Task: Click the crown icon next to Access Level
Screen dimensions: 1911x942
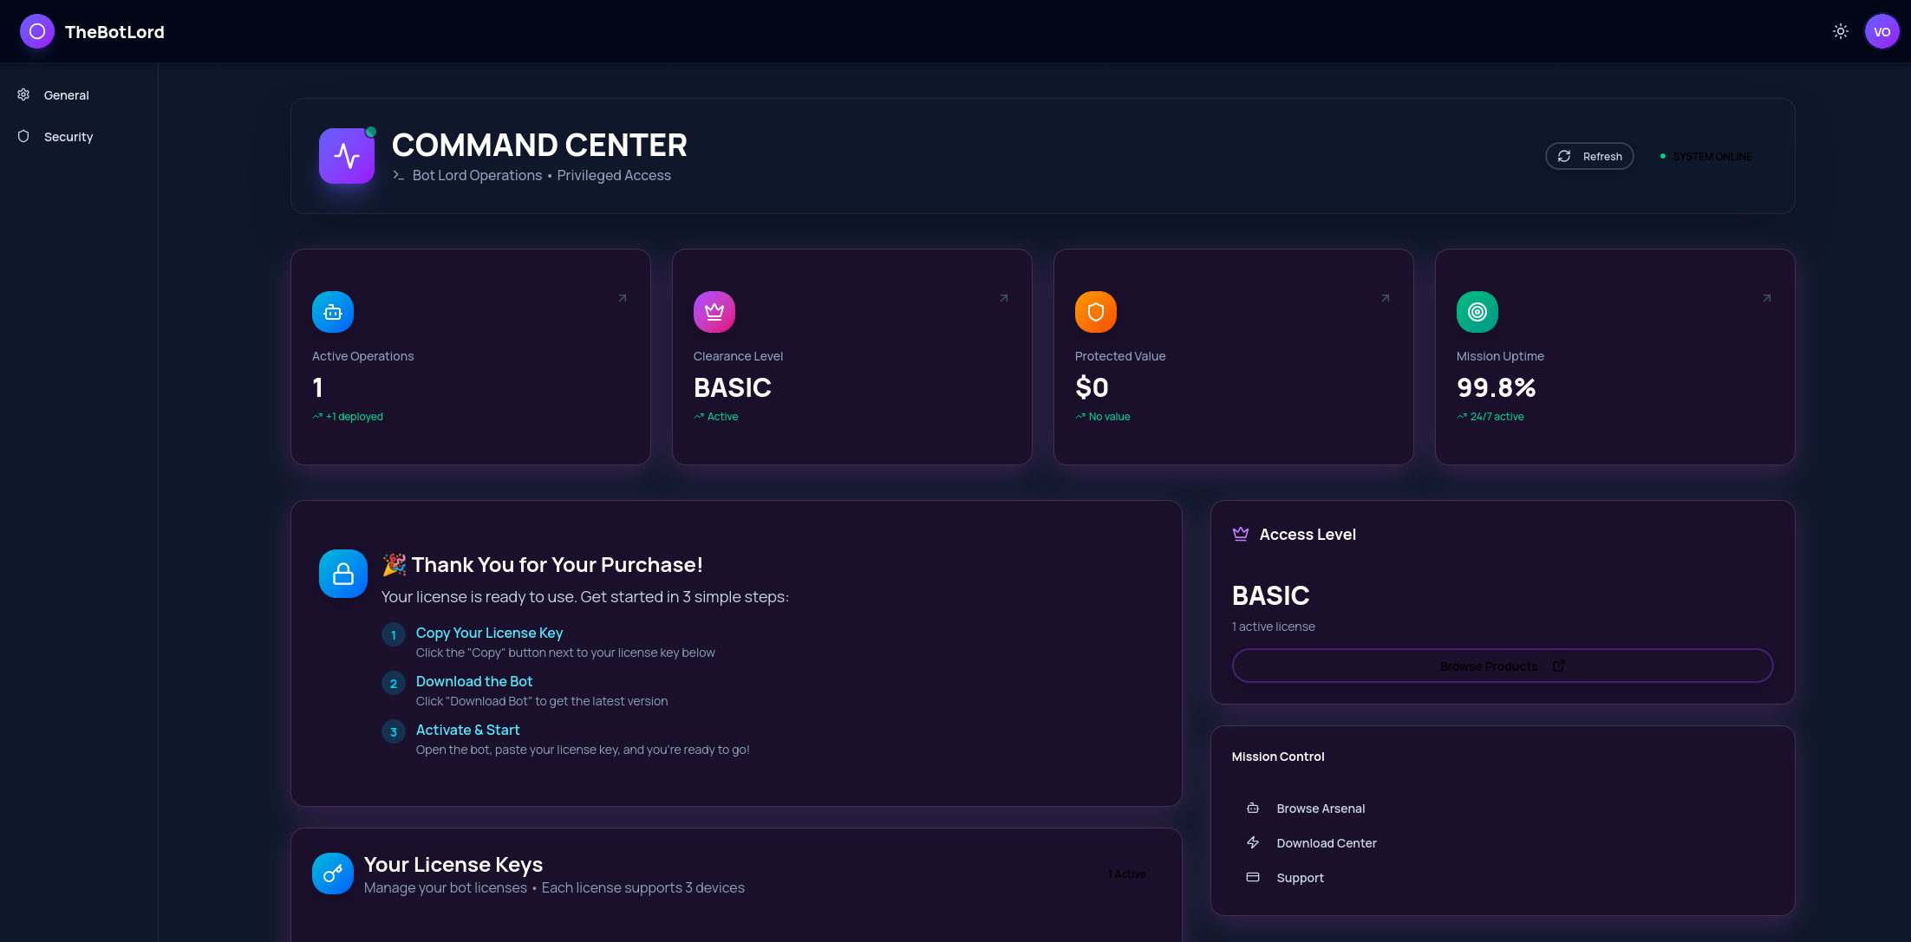Action: (1240, 534)
